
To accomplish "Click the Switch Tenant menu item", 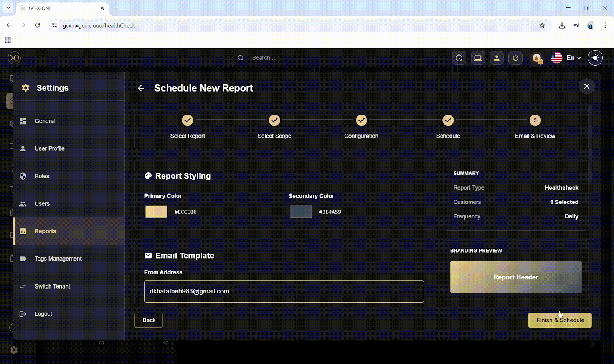I will (52, 286).
